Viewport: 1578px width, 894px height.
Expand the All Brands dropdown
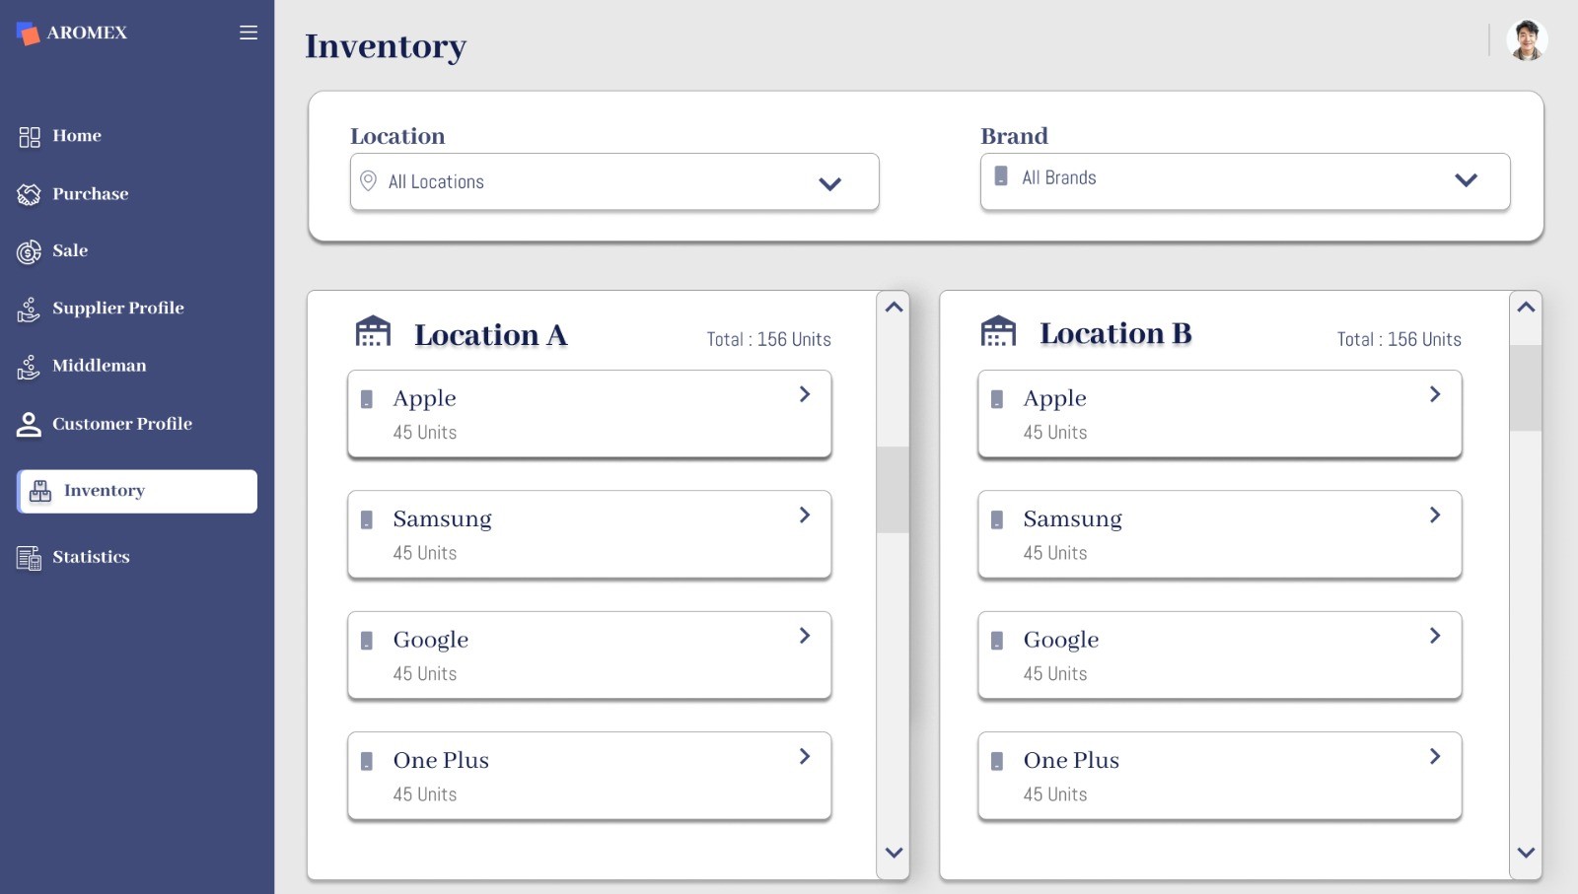pyautogui.click(x=1466, y=179)
